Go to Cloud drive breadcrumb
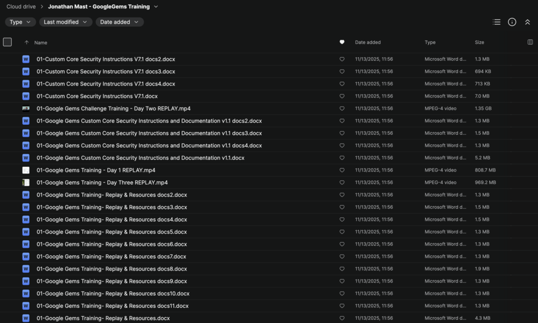This screenshot has height=323, width=538. click(x=21, y=7)
